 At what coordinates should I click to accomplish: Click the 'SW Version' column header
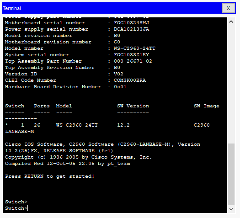point(133,106)
